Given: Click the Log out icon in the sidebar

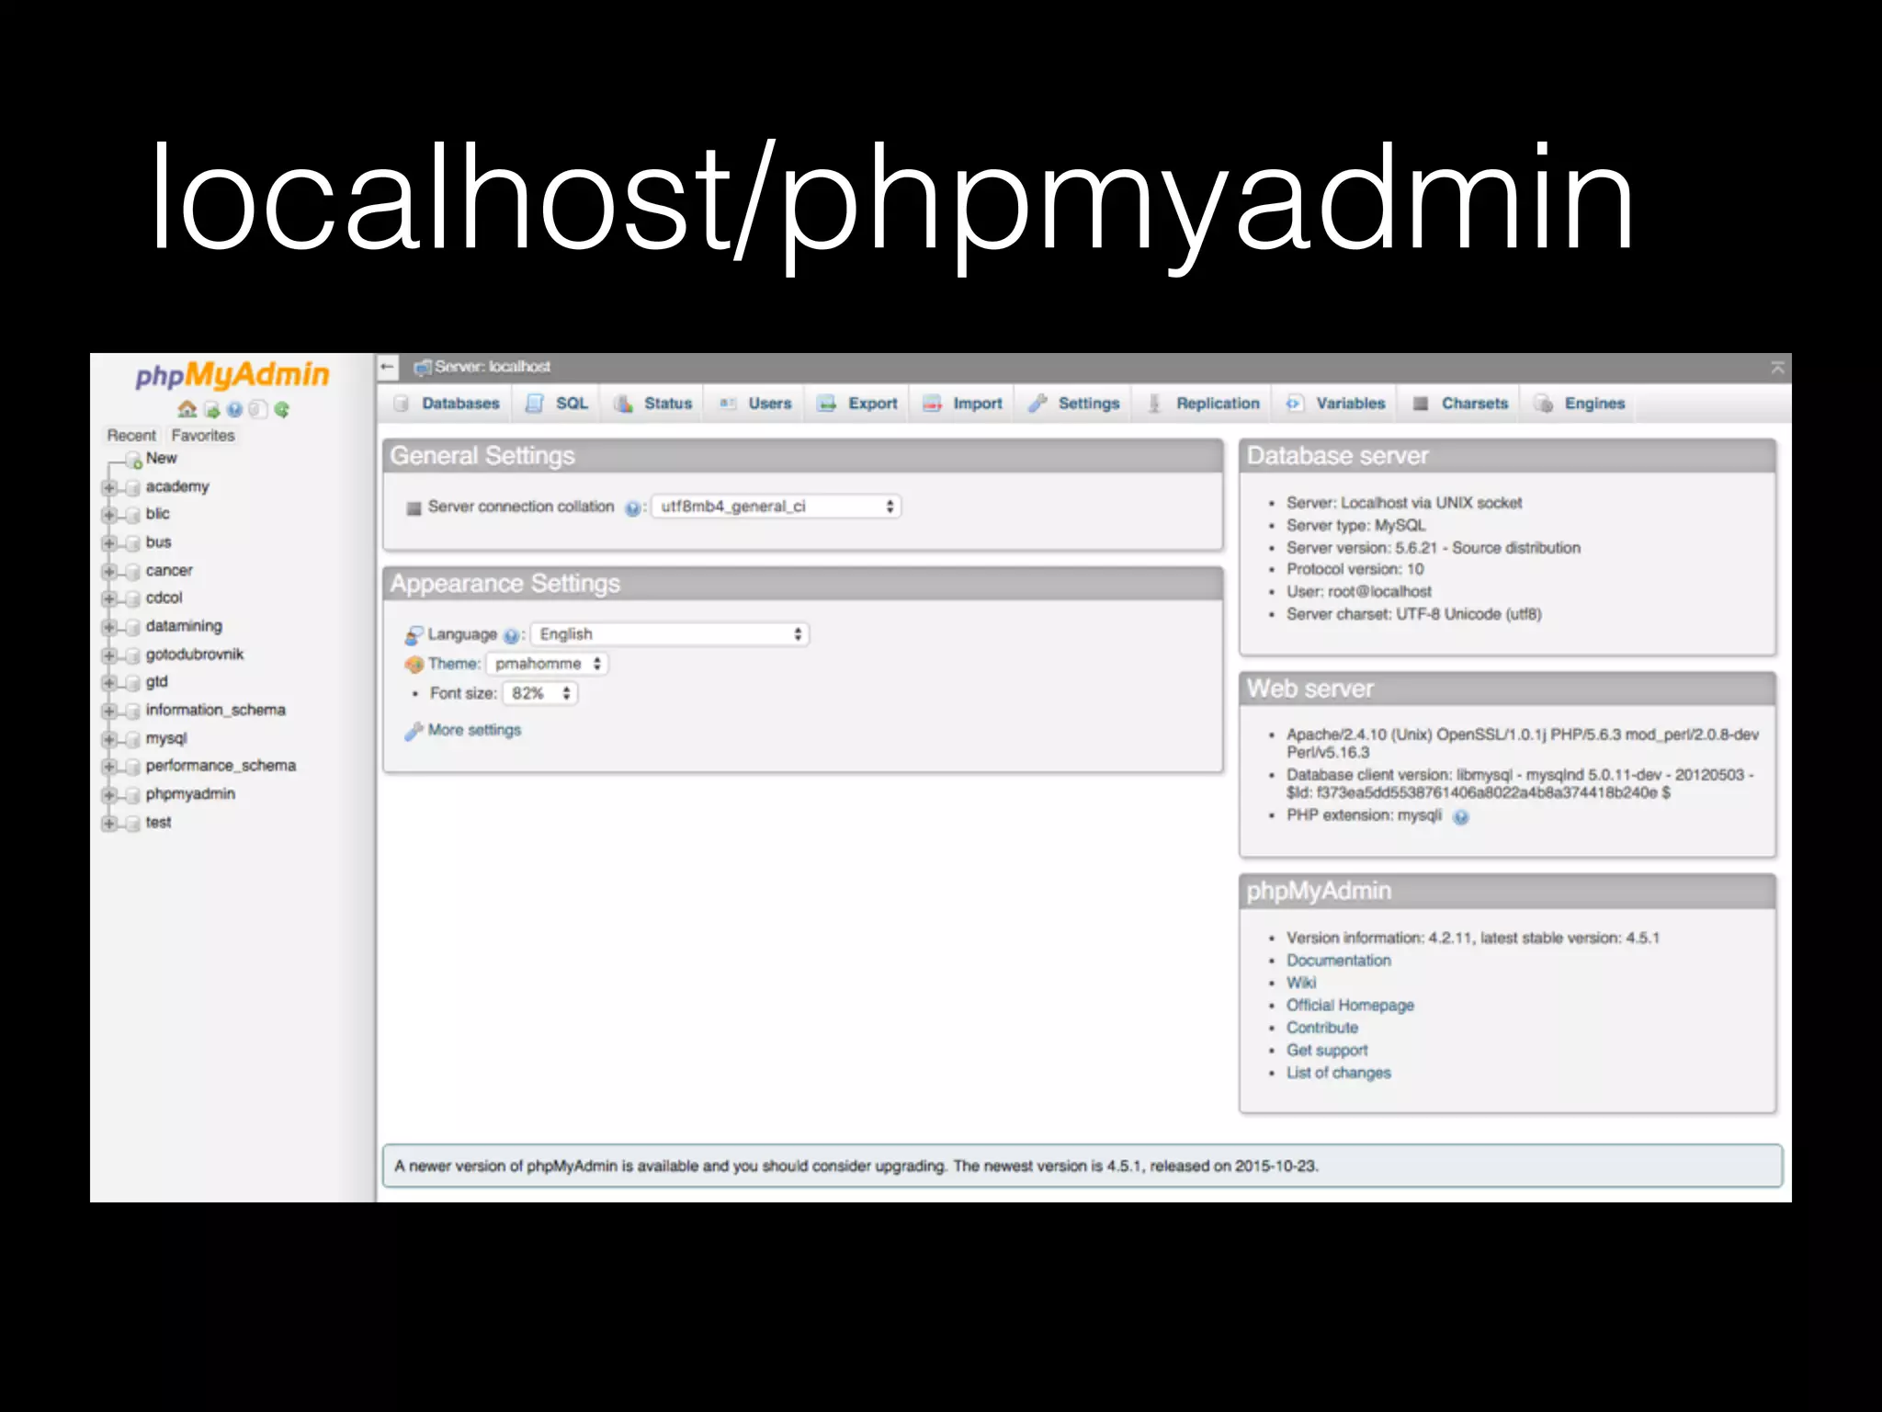Looking at the screenshot, I should (212, 410).
